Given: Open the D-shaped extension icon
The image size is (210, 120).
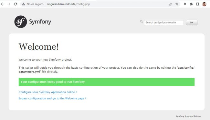Looking at the screenshot, I should (x=185, y=4).
